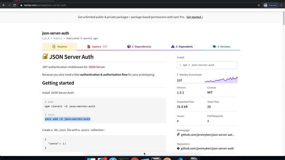Click the "users": [] code line
The image size is (285, 160).
point(57,144)
